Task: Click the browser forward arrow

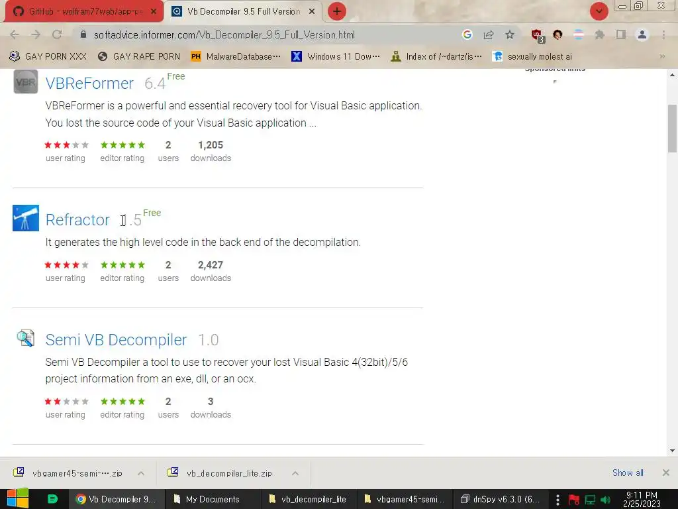Action: coord(36,34)
